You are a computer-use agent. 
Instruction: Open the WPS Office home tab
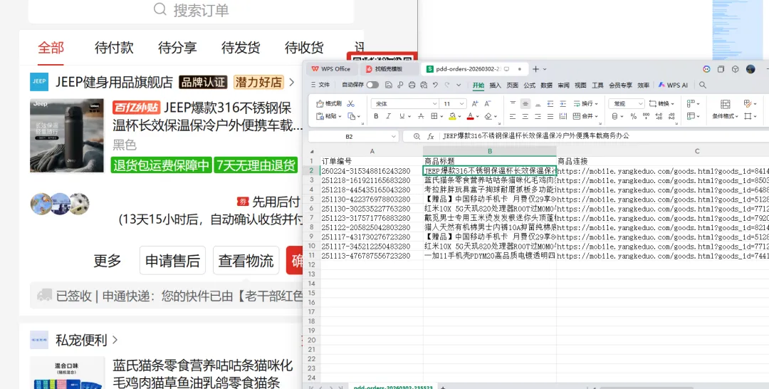click(x=331, y=69)
